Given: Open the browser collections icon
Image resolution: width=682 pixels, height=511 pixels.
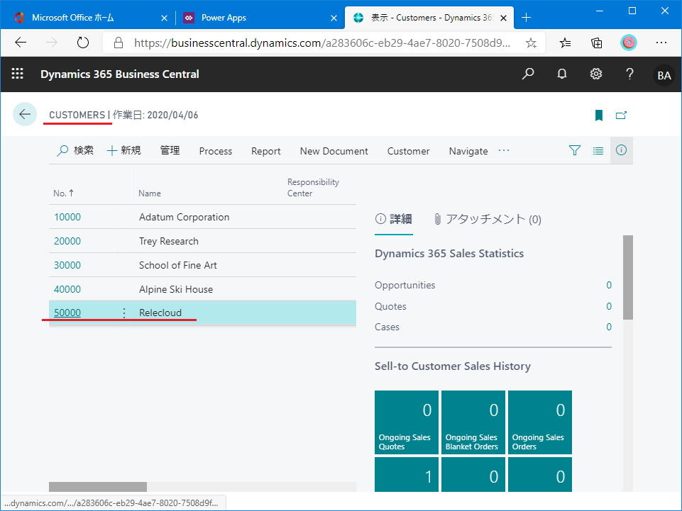Looking at the screenshot, I should (x=596, y=43).
